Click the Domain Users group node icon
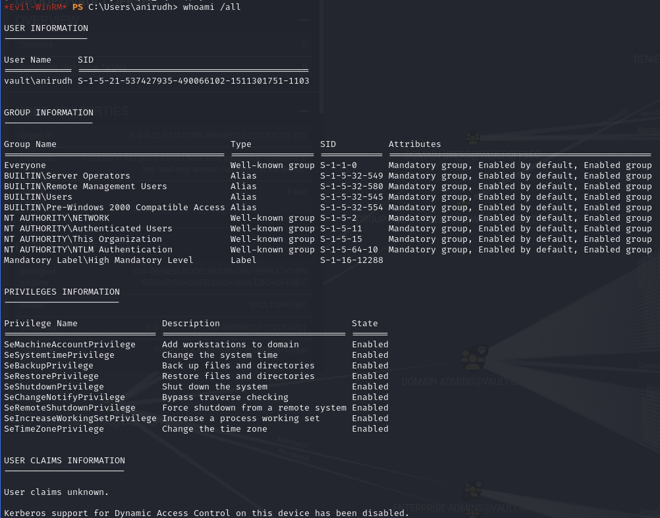Viewport: 660px width, 518px height. (x=473, y=139)
